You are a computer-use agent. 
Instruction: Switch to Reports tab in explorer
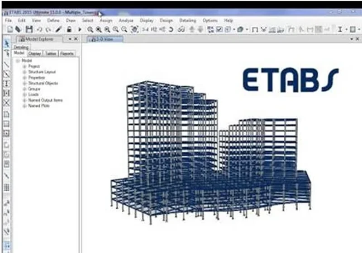pos(67,53)
